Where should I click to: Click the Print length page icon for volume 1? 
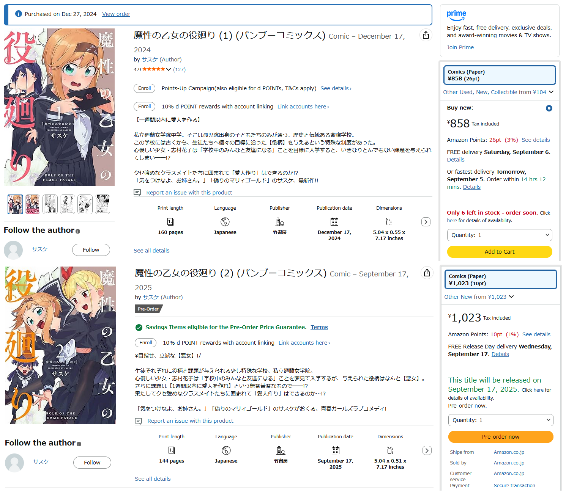click(x=170, y=222)
